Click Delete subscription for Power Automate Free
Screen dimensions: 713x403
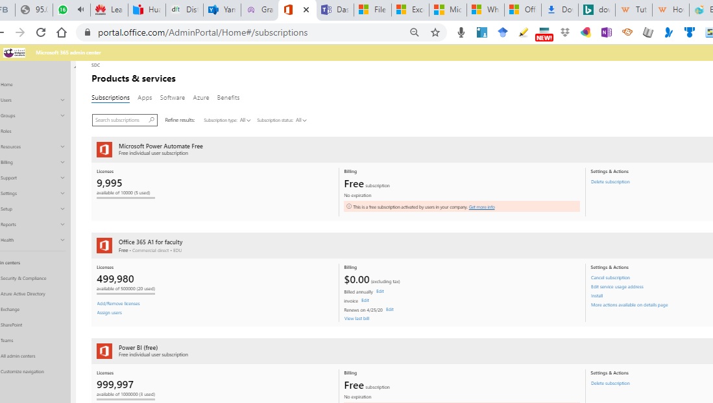tap(610, 181)
